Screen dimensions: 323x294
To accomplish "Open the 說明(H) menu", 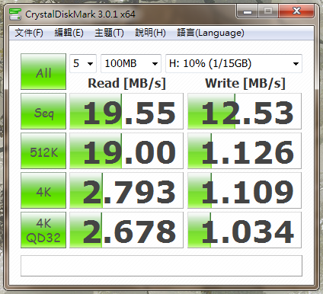I will [x=150, y=33].
